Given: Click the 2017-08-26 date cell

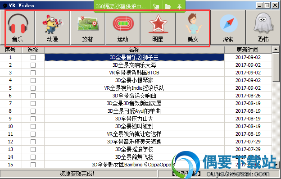Looking at the screenshot, I should [248, 96].
